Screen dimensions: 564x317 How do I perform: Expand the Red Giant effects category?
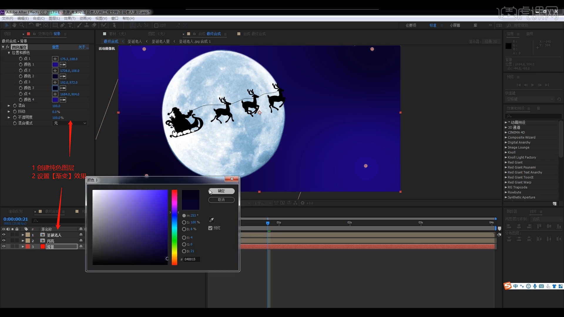pos(506,162)
